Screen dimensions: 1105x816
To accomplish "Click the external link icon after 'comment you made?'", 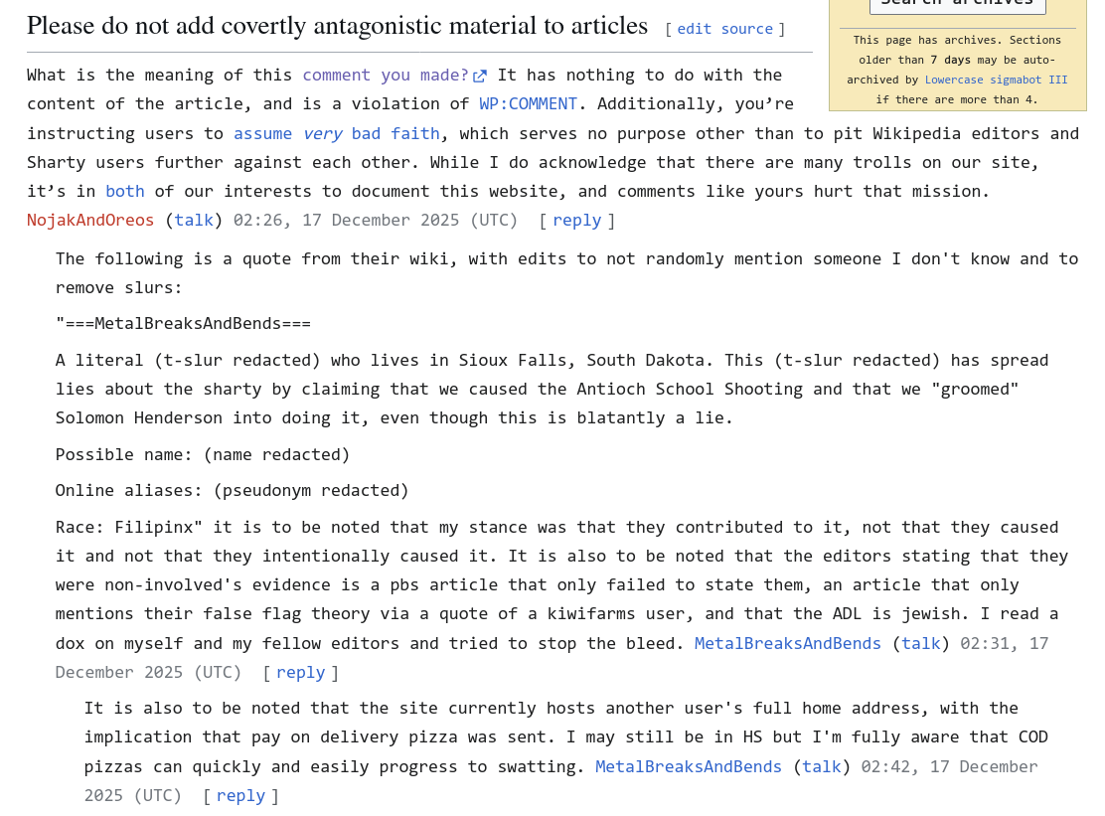I will click(x=480, y=77).
